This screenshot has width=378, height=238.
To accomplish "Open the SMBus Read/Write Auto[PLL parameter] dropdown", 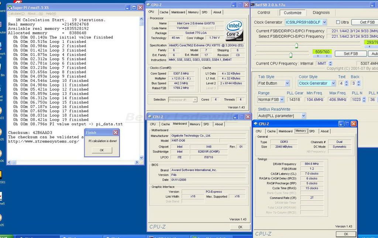I will point(303,116).
